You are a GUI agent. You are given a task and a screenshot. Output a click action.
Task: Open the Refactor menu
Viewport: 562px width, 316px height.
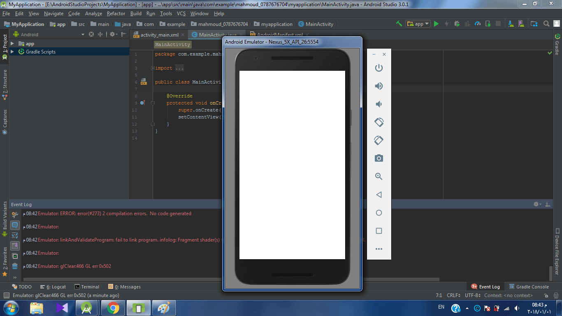116,14
